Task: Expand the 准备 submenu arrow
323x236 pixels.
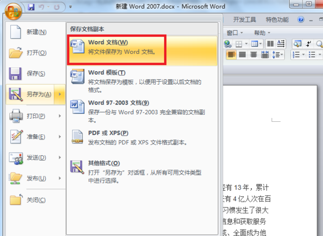Action: [x=60, y=137]
